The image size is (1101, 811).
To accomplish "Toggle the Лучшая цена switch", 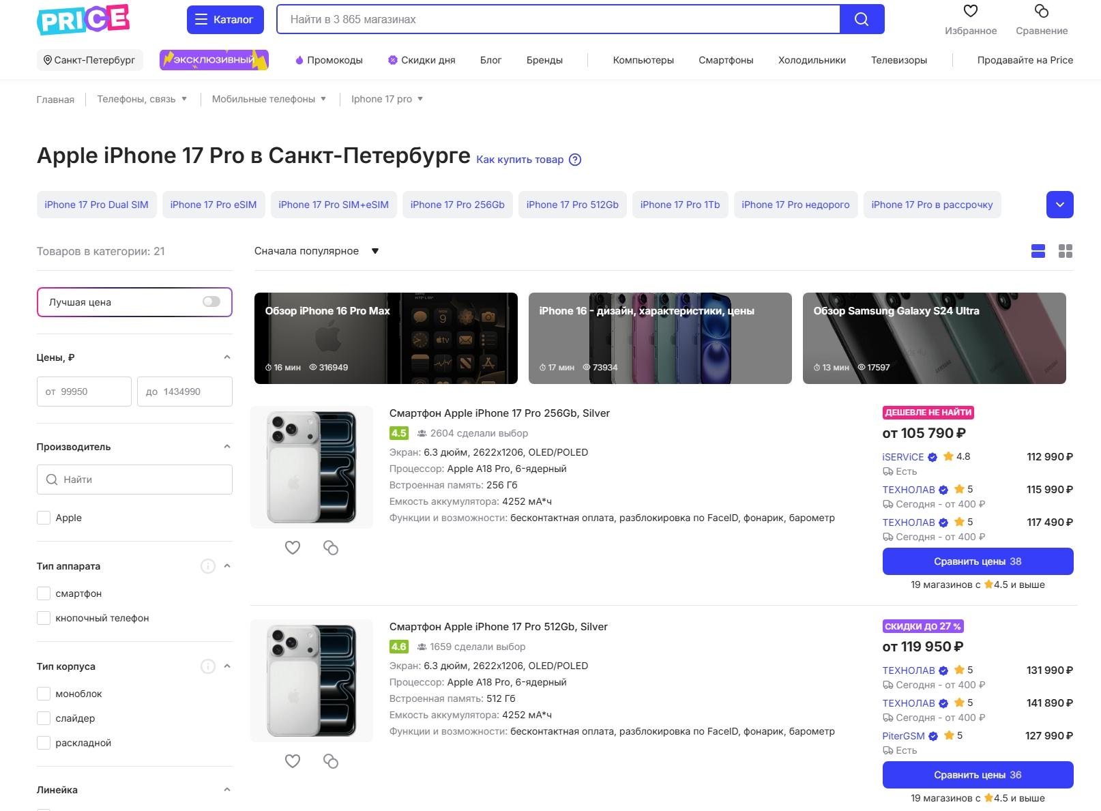I will coord(211,301).
